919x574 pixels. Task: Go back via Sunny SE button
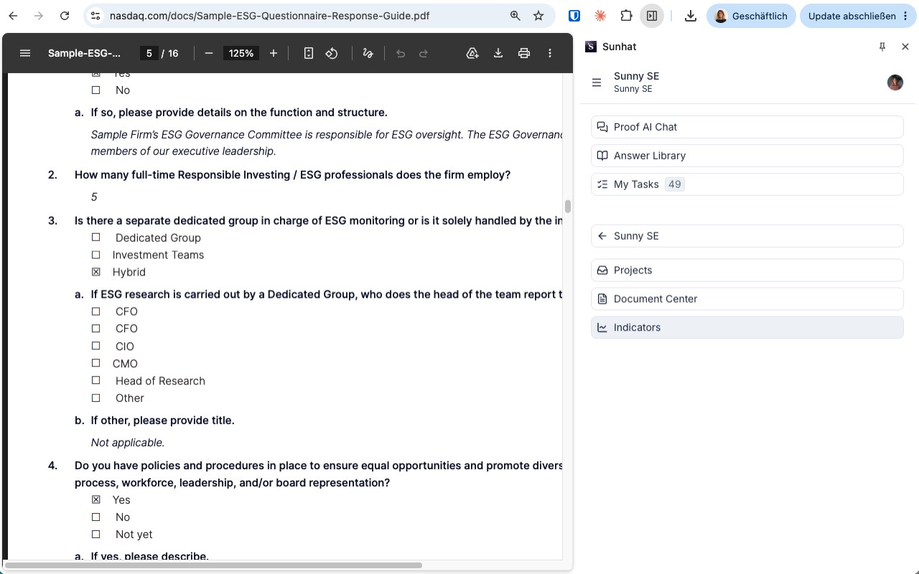(x=747, y=236)
